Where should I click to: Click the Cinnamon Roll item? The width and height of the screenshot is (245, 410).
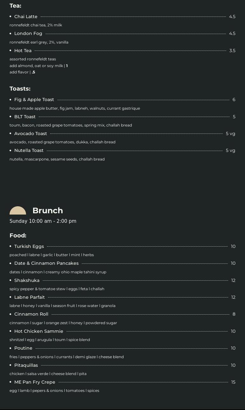(31, 314)
